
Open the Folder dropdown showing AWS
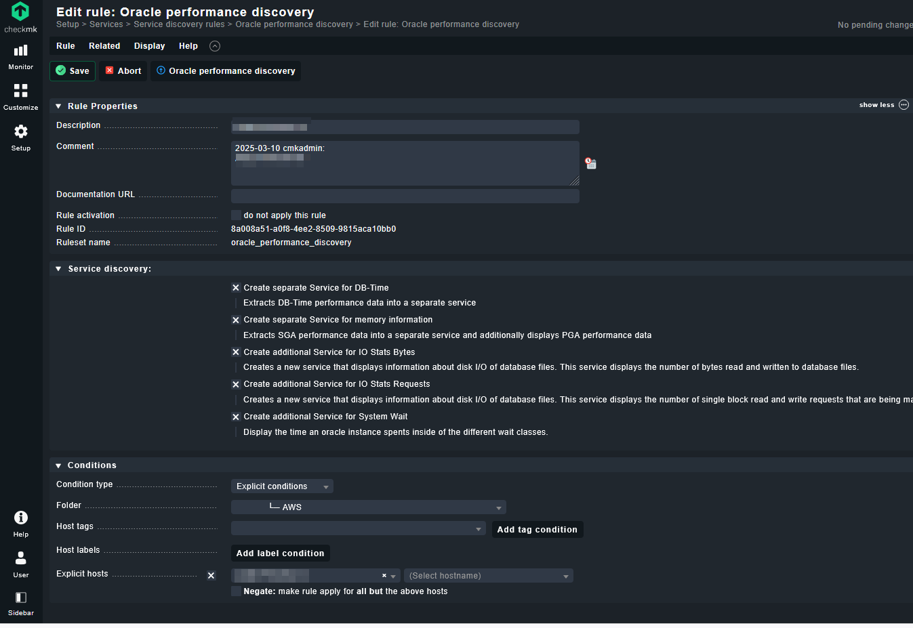pyautogui.click(x=368, y=507)
